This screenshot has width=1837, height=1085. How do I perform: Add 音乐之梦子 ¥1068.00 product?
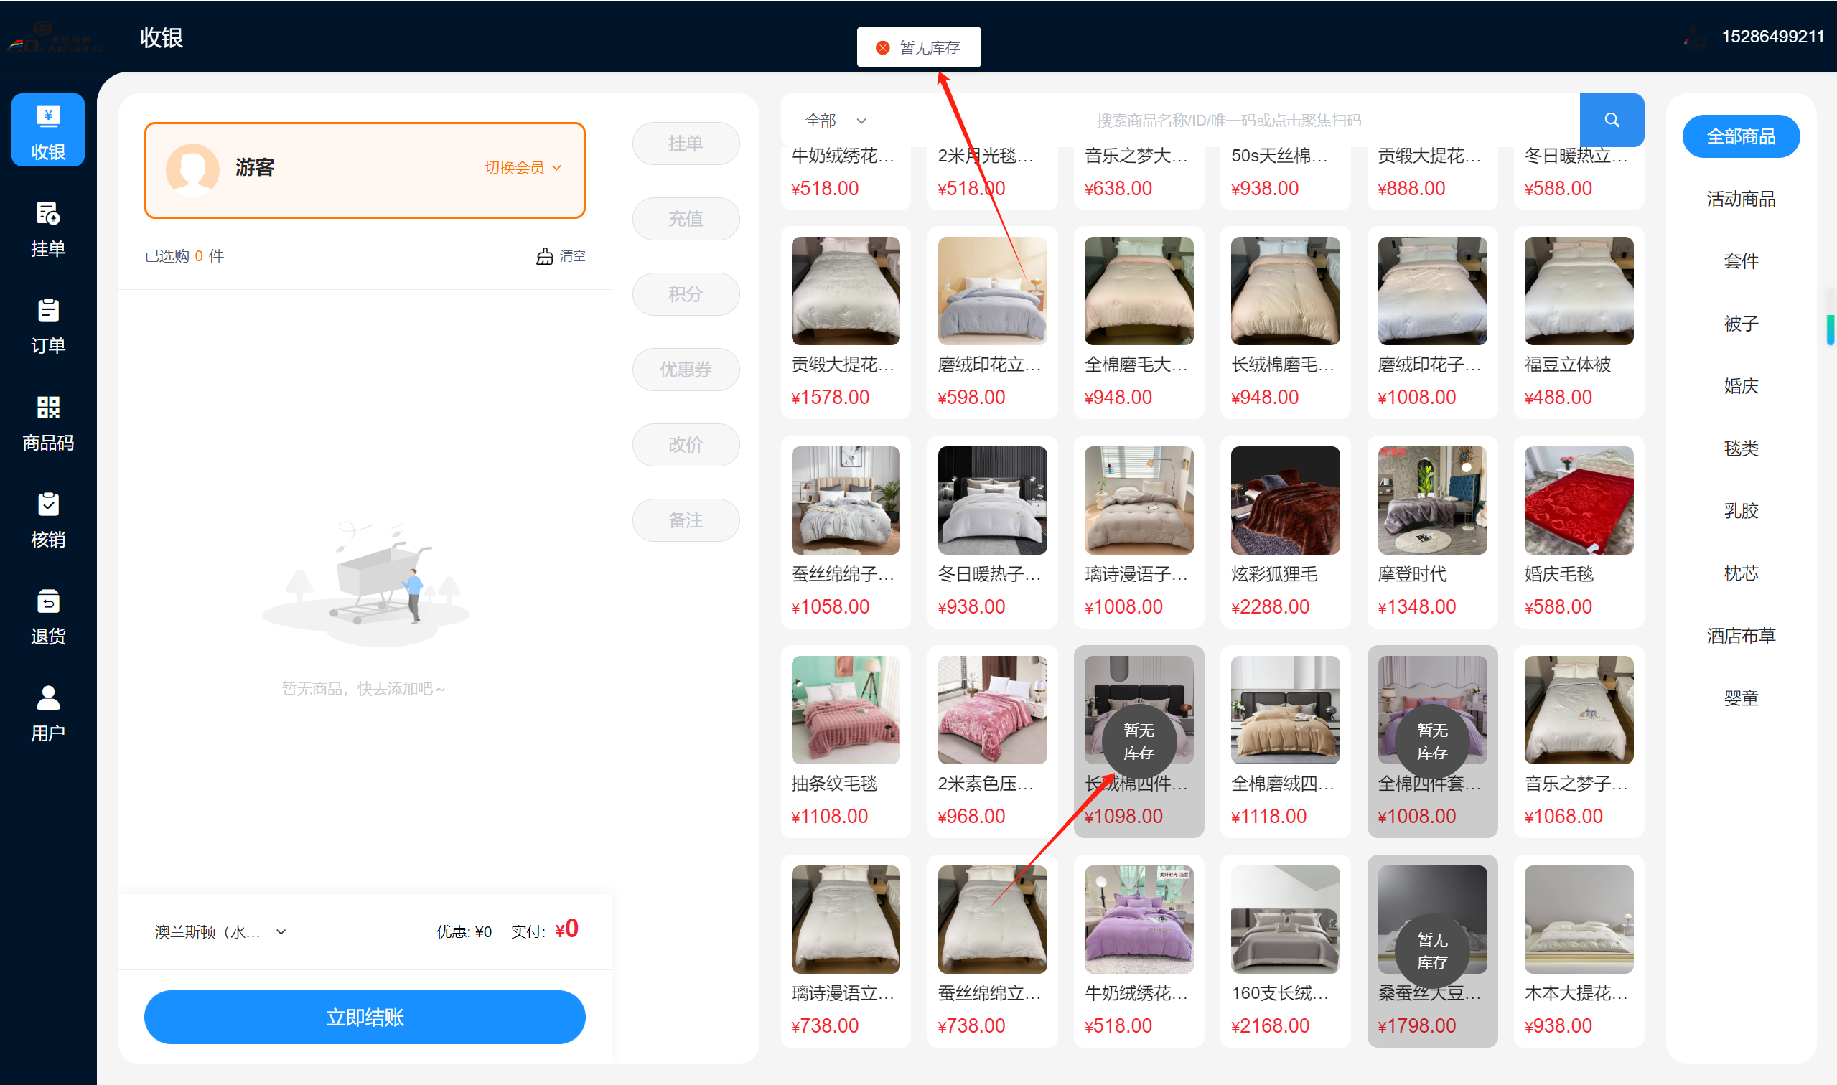(x=1579, y=741)
